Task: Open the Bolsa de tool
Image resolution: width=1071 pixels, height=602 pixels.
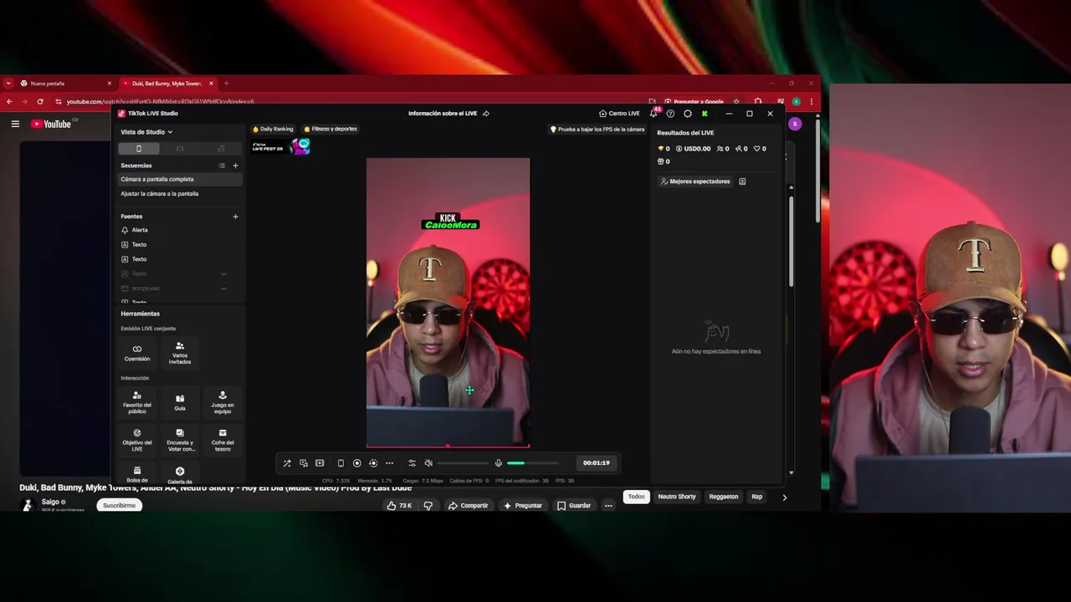Action: pyautogui.click(x=137, y=474)
